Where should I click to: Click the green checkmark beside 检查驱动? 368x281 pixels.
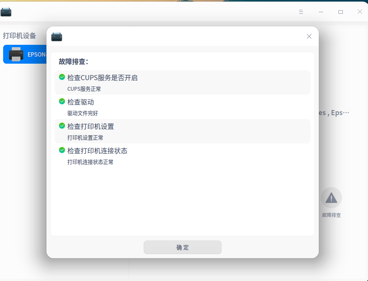point(62,101)
